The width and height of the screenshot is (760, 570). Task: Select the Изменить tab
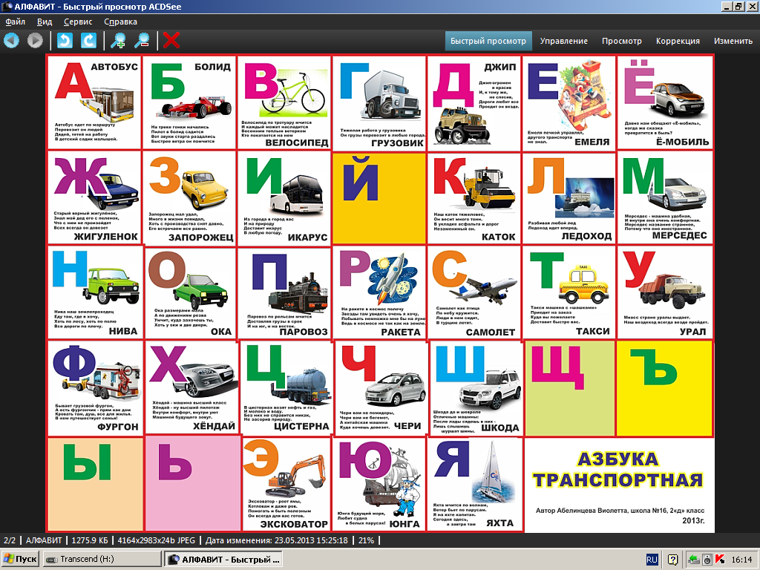(733, 41)
